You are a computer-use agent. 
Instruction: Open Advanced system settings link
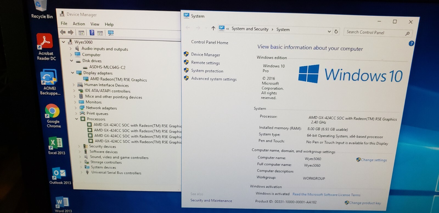point(214,79)
